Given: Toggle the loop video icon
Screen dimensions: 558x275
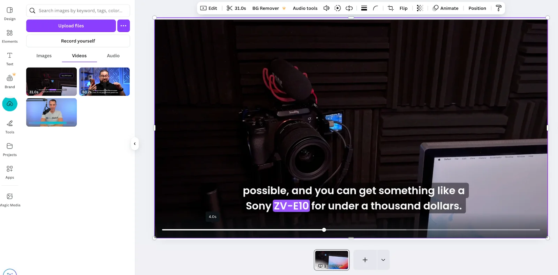Looking at the screenshot, I should (349, 8).
